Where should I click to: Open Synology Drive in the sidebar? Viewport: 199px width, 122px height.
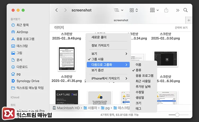25,81
